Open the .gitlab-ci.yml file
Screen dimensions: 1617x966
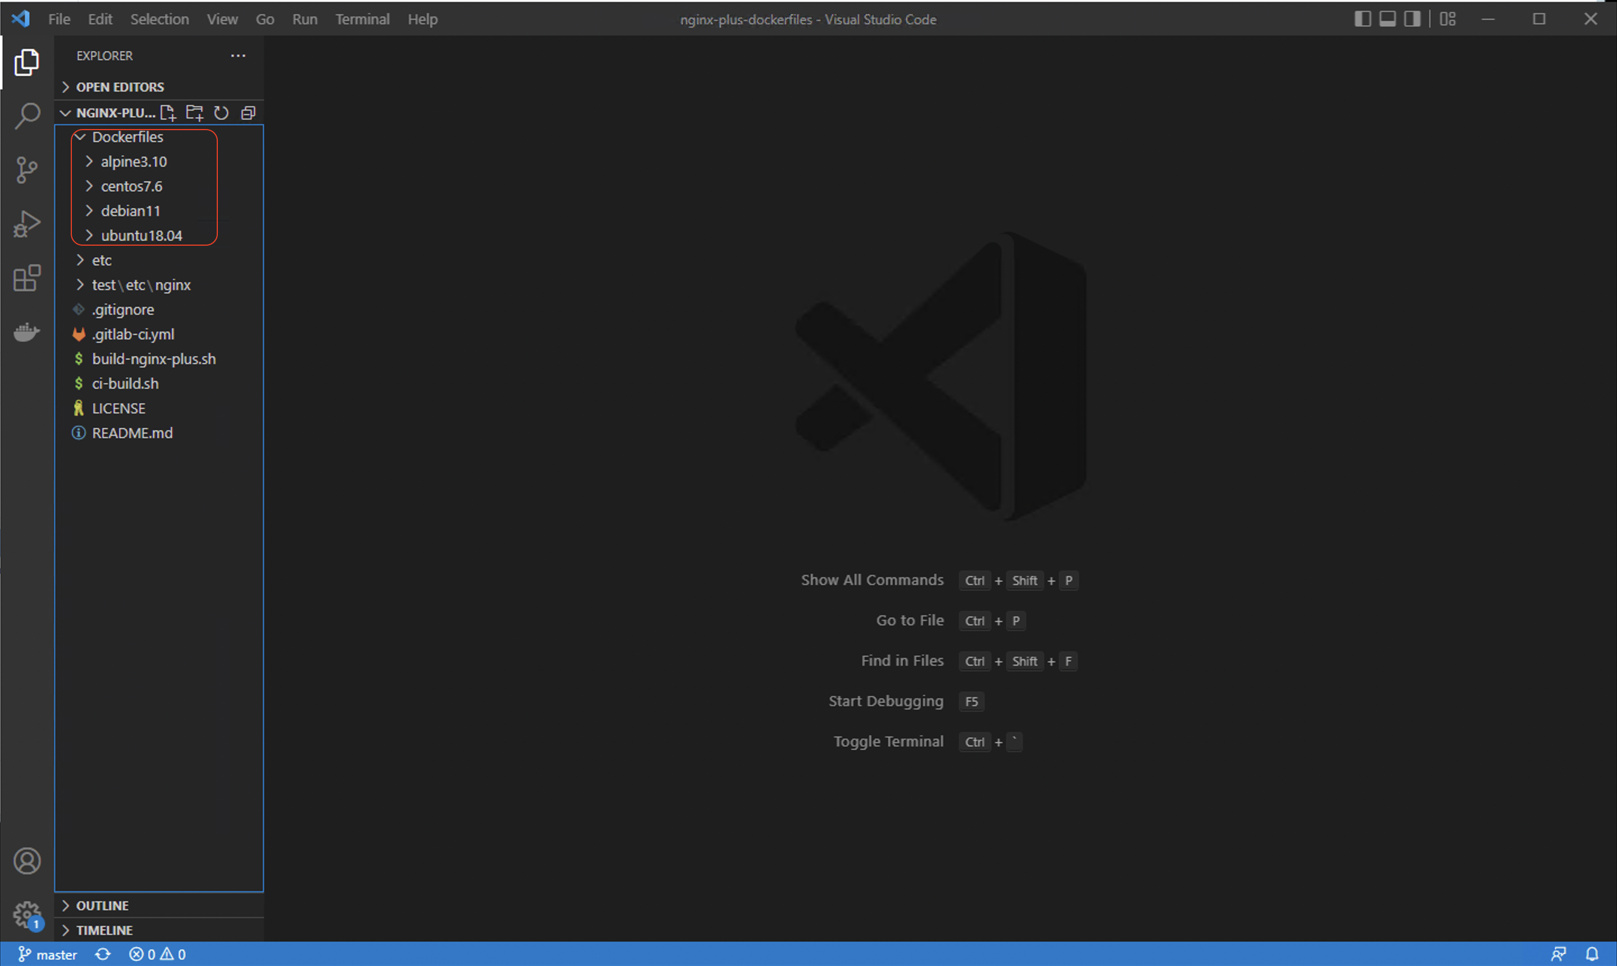tap(159, 335)
